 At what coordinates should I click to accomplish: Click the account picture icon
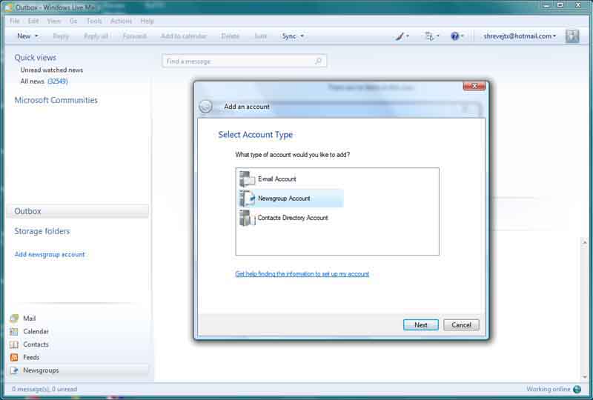(x=572, y=36)
